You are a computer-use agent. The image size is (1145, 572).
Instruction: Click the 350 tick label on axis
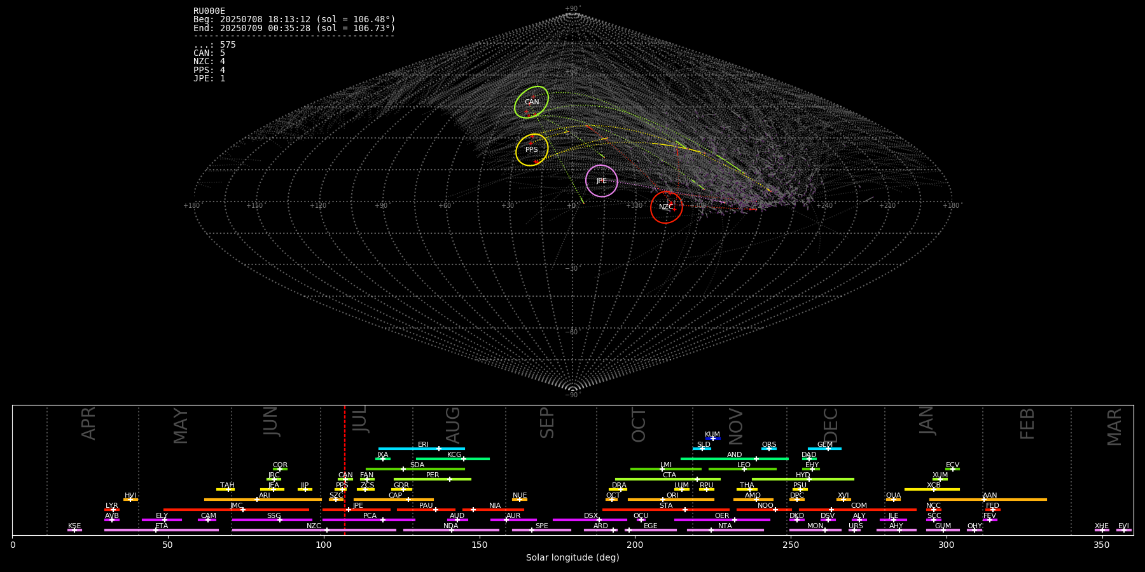(x=1102, y=545)
